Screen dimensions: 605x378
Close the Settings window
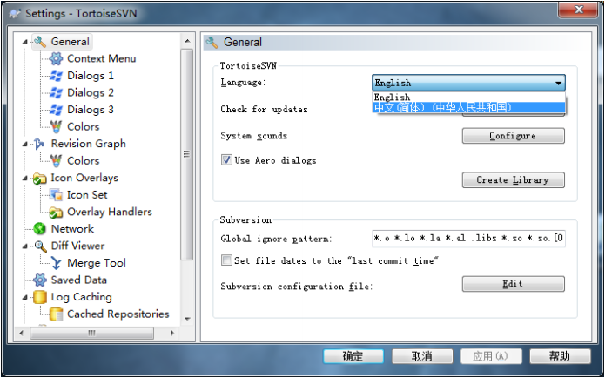click(578, 10)
